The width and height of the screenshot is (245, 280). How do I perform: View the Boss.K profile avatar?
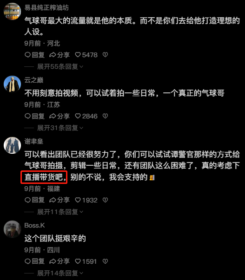13,229
